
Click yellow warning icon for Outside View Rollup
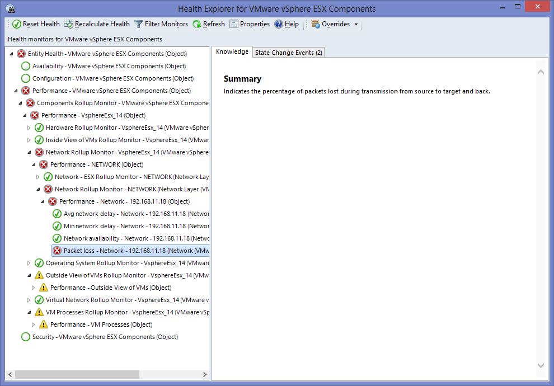click(39, 275)
